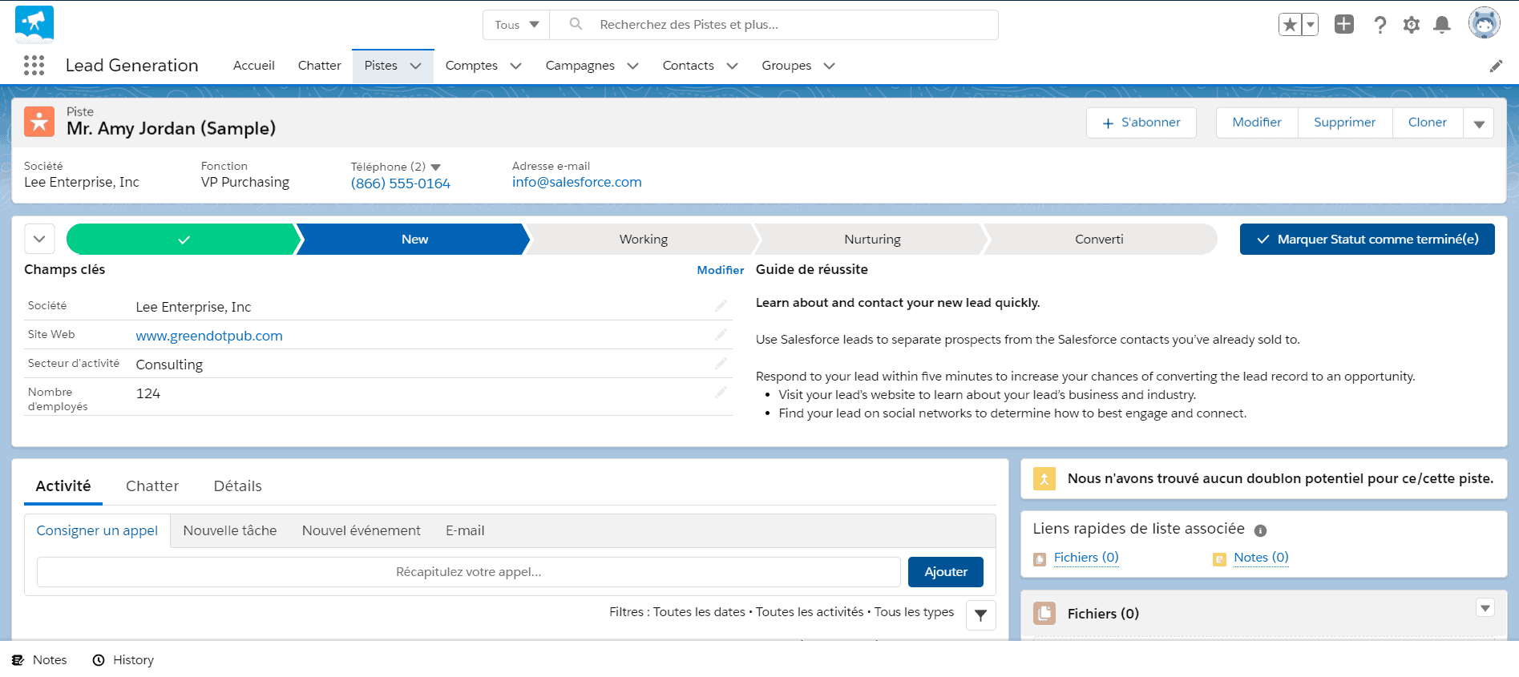This screenshot has height=677, width=1519.
Task: Open the Fichiers card actions dropdown
Action: tap(1485, 608)
